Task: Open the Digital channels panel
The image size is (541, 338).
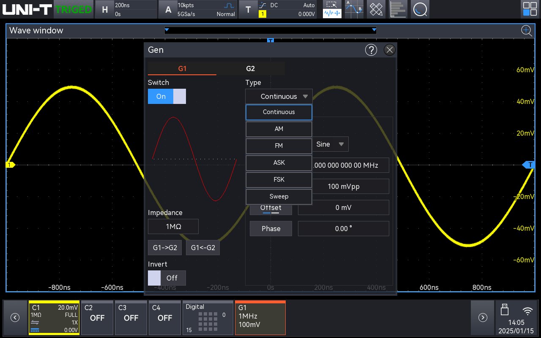Action: [x=208, y=318]
